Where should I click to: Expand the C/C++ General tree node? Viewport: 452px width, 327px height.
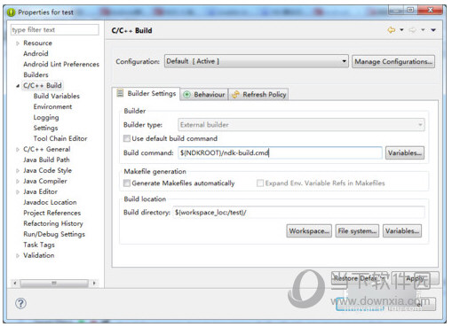pyautogui.click(x=18, y=150)
